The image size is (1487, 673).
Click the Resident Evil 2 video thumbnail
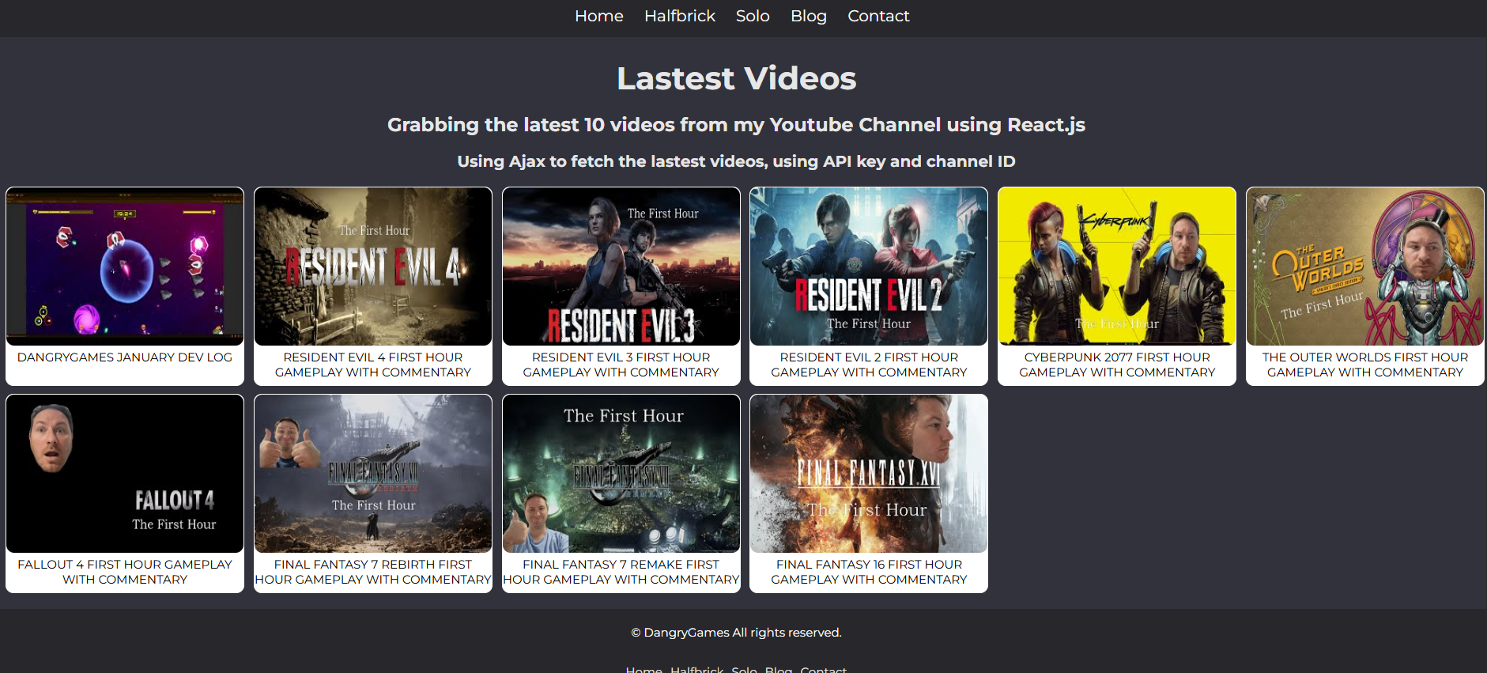(x=869, y=267)
